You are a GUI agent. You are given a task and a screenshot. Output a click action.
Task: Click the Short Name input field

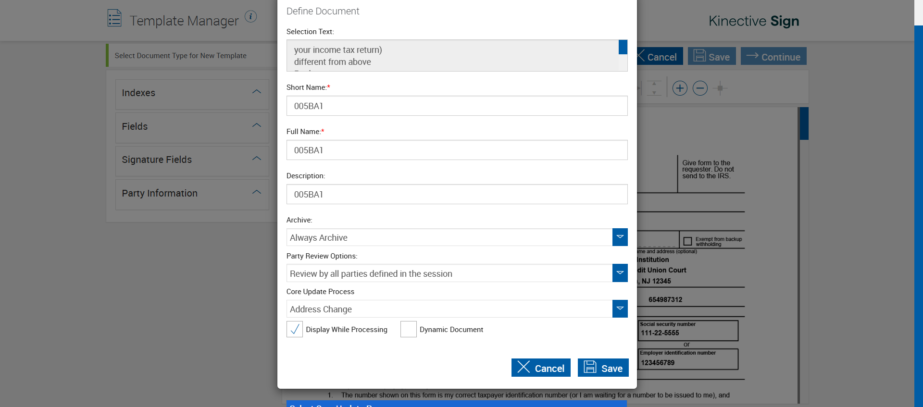[457, 106]
